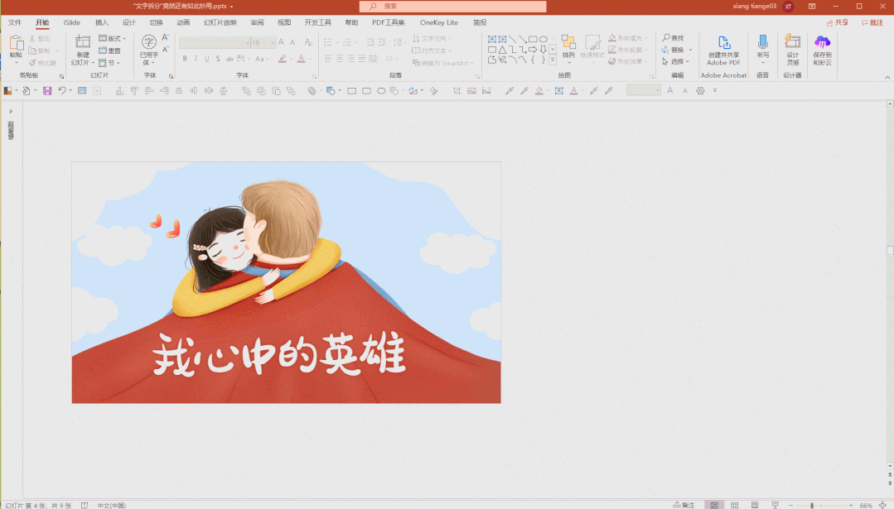This screenshot has width=894, height=509.
Task: Switch to Reading view in status bar
Action: click(x=753, y=505)
